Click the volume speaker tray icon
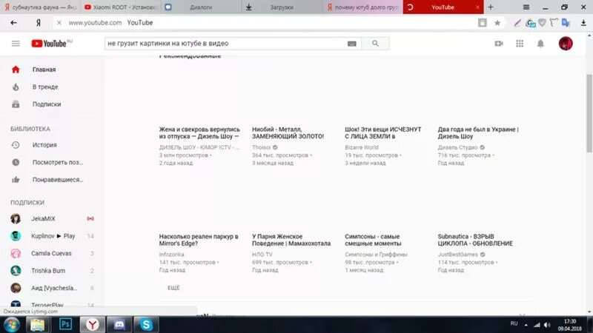The height and width of the screenshot is (333, 593). 547,325
